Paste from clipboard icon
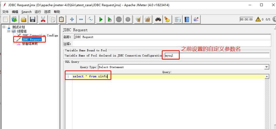 (x=61, y=19)
